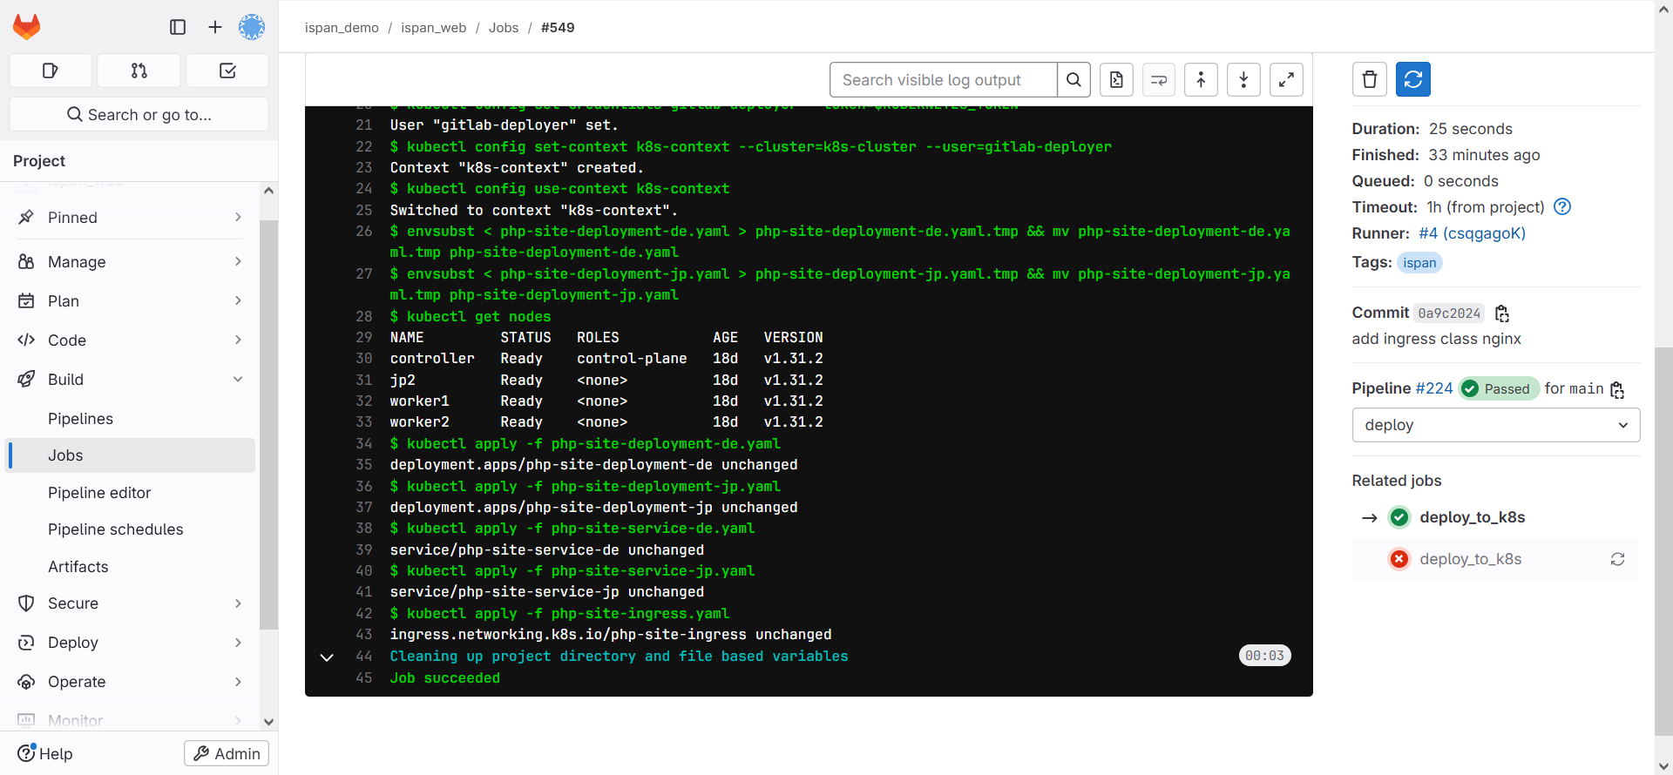Open runner #4 (csqgagoK) link
Screen dimensions: 1673x775
(x=1472, y=233)
